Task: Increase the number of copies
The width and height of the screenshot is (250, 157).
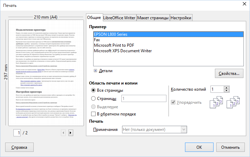Action: (x=226, y=88)
